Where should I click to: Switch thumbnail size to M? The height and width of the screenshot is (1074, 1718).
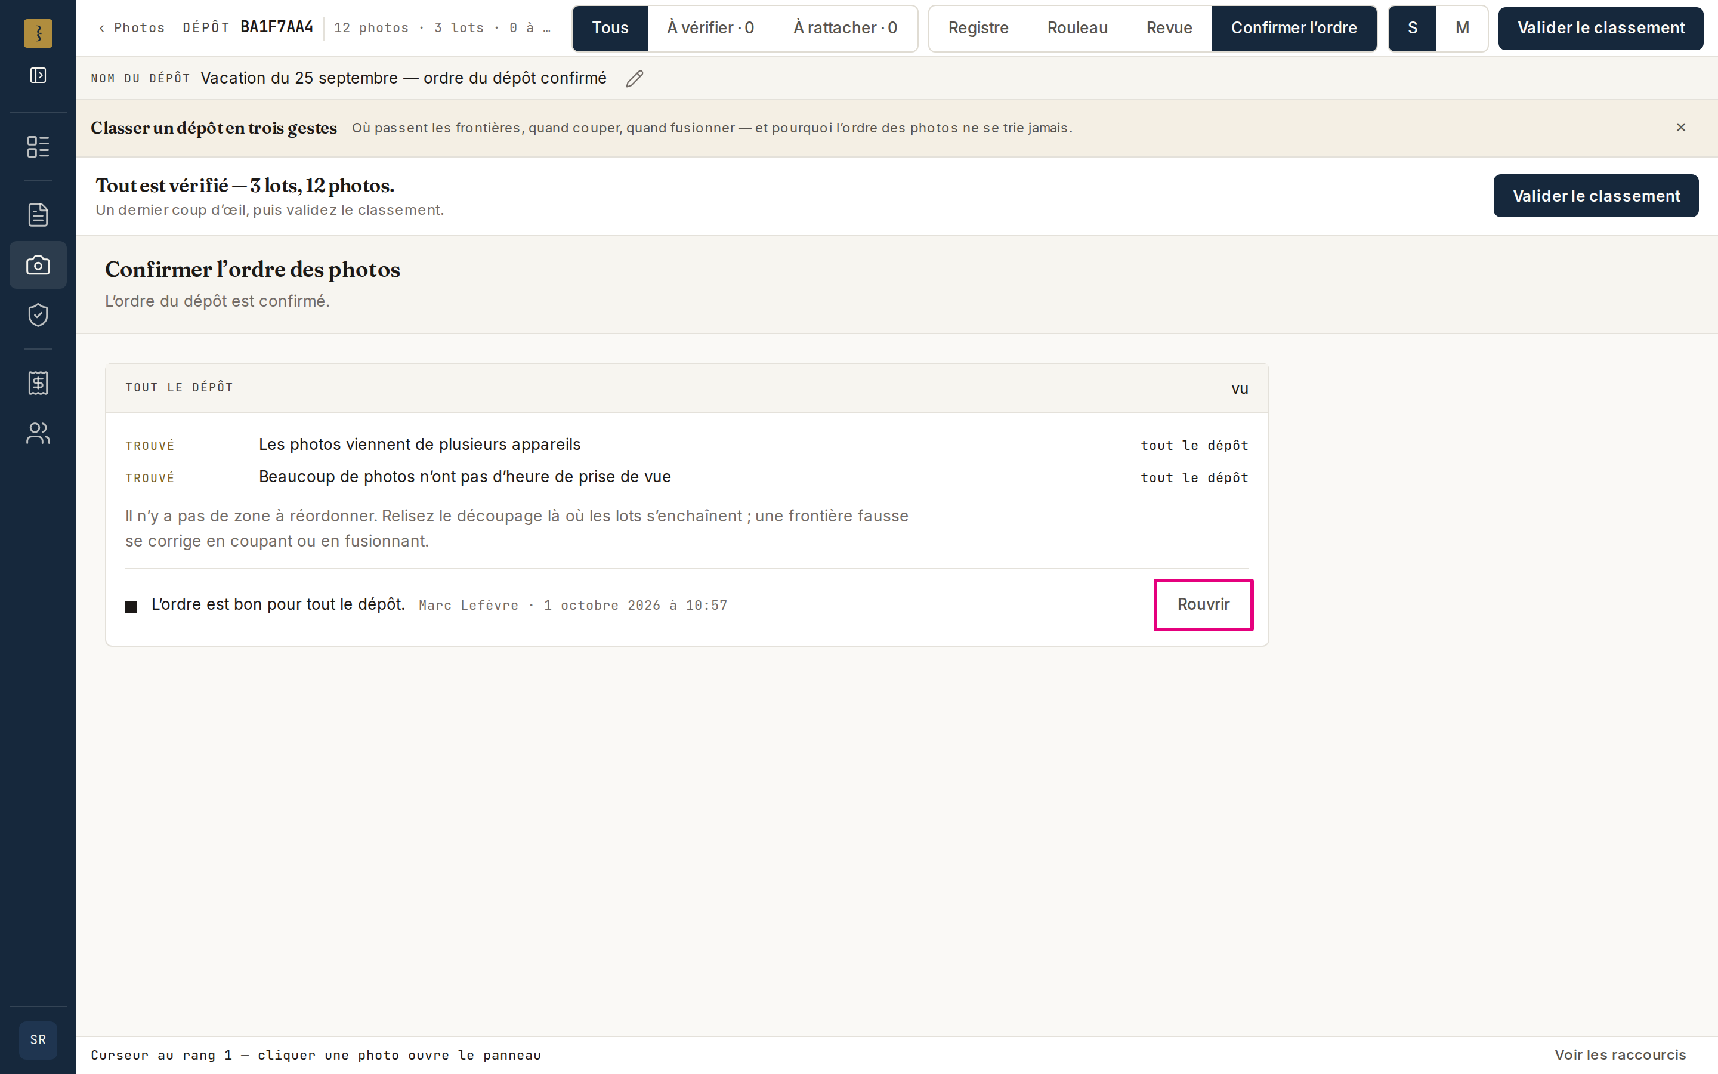[1461, 27]
